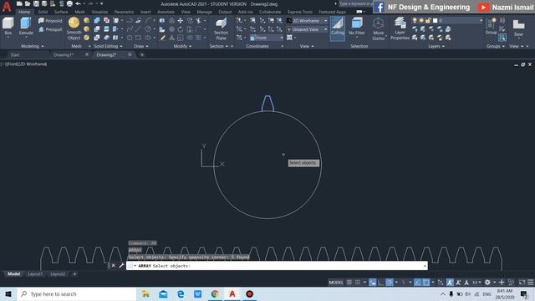Image resolution: width=535 pixels, height=301 pixels.
Task: Select the Box solid tool
Action: [8, 26]
